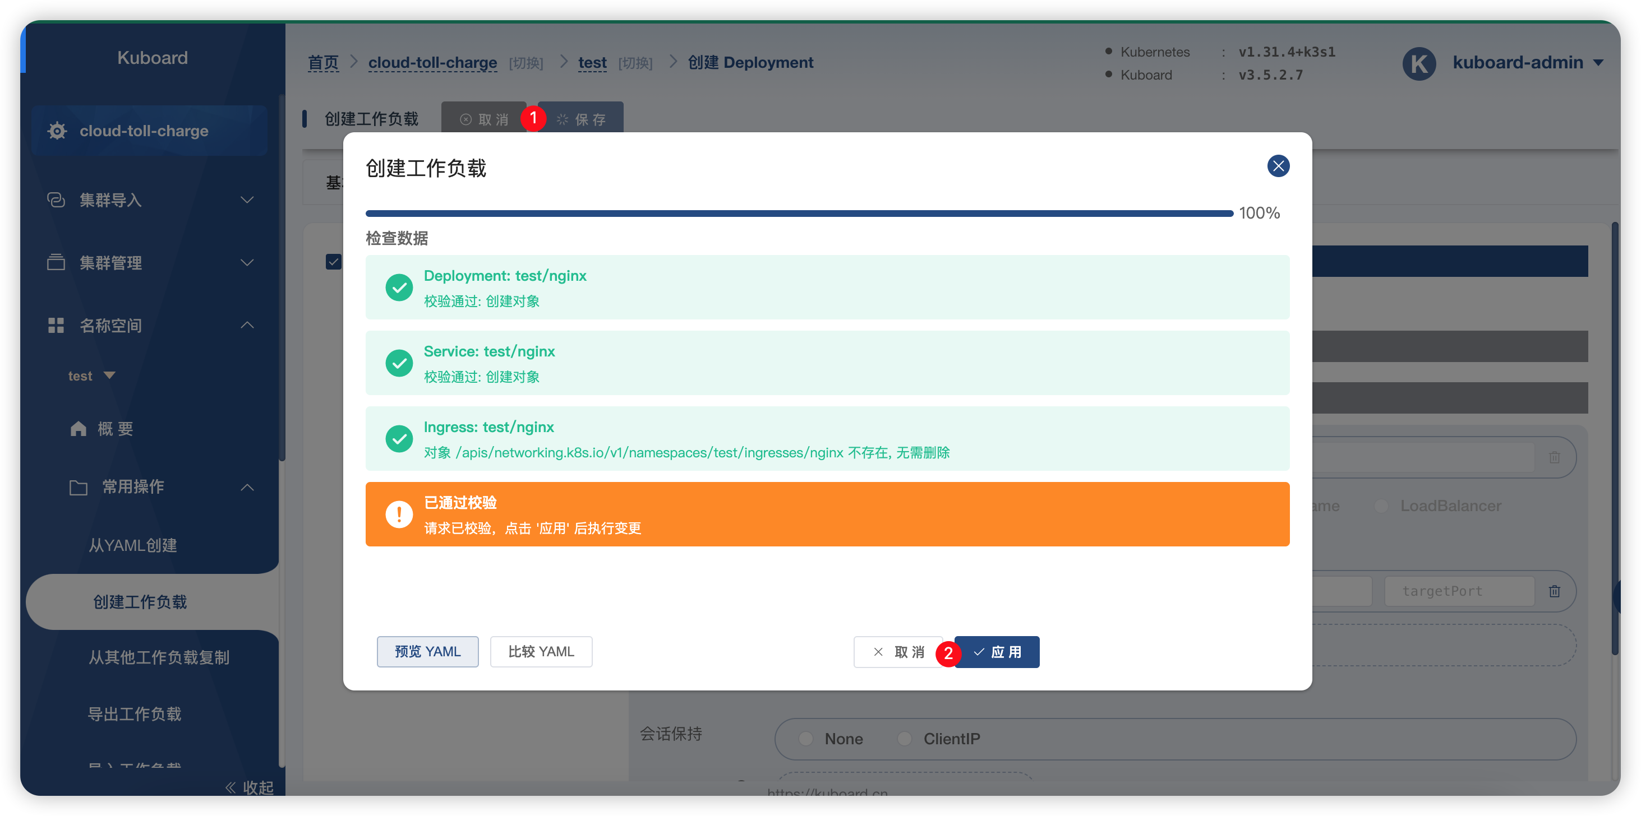
Task: Click the 集群管理 briefcase icon
Action: [56, 262]
